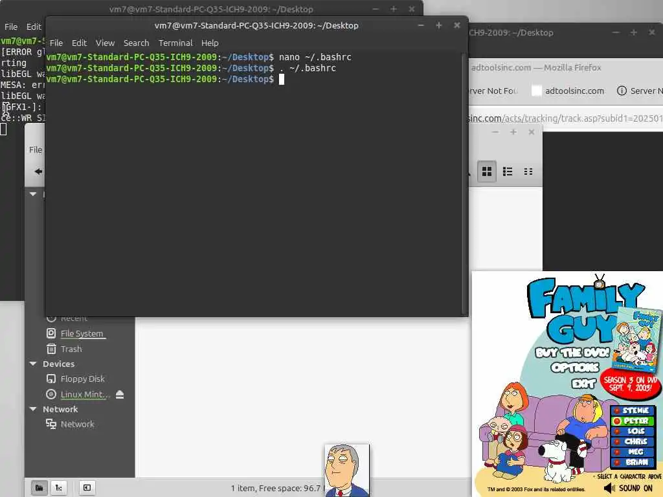Show places in the sidebar
Image resolution: width=663 pixels, height=497 pixels.
[39, 488]
